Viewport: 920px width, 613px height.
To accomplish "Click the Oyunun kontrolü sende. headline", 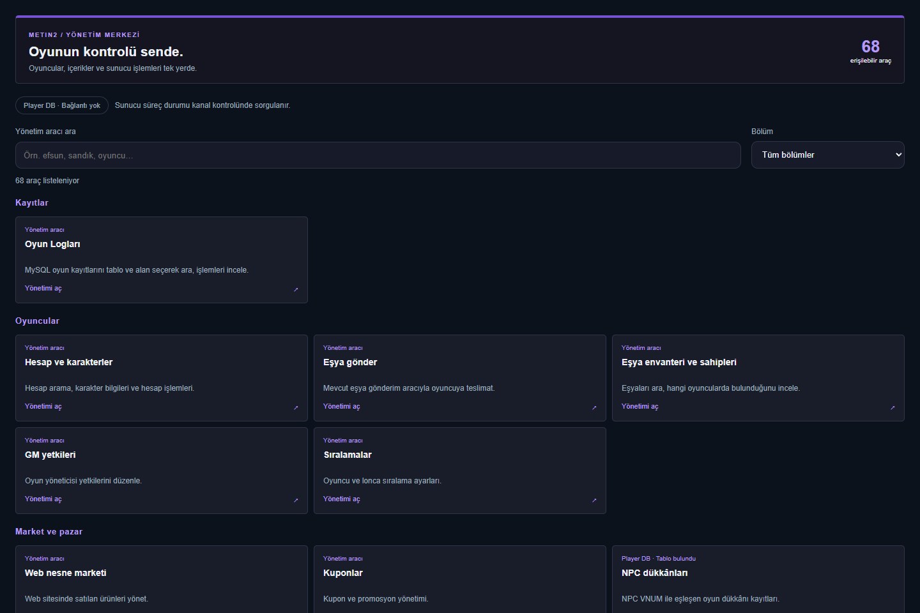I will pyautogui.click(x=106, y=52).
